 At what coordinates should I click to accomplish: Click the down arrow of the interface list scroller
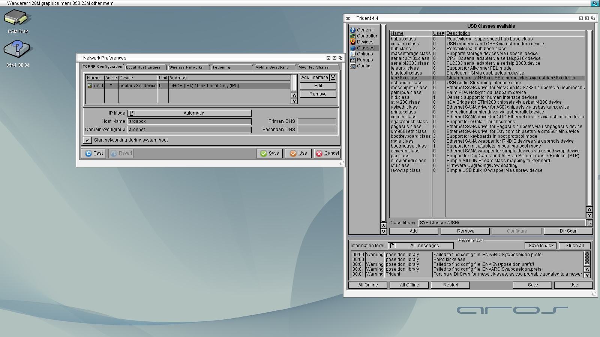(294, 101)
